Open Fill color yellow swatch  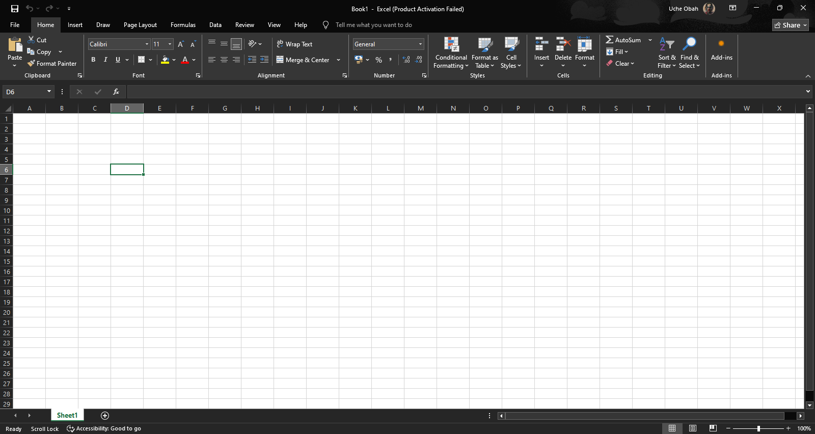pos(165,60)
